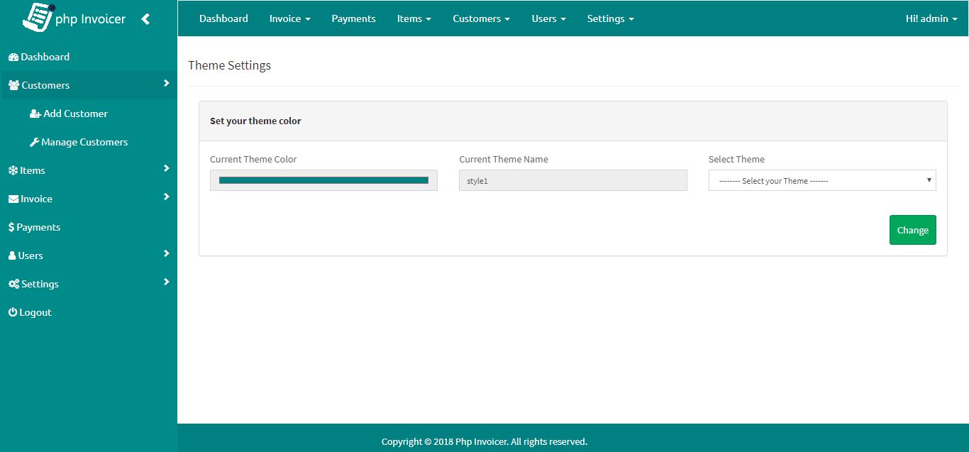Screen dimensions: 969x452
Task: Click the Current Theme Color teal bar
Action: [323, 180]
